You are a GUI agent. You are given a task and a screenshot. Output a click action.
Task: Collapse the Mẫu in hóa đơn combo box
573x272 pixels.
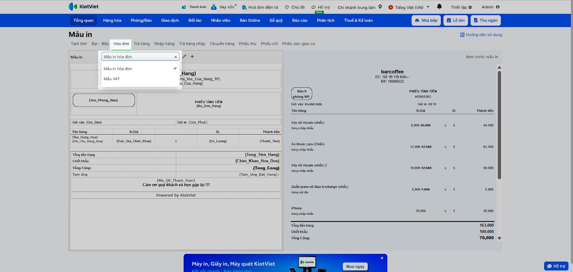[x=175, y=57]
